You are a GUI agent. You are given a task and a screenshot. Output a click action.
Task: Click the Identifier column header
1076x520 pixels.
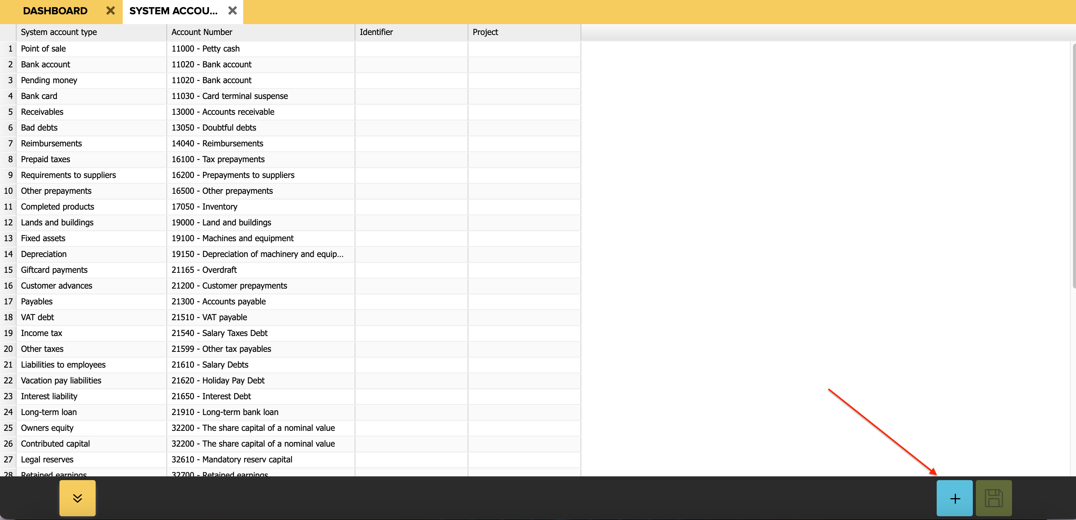click(376, 32)
